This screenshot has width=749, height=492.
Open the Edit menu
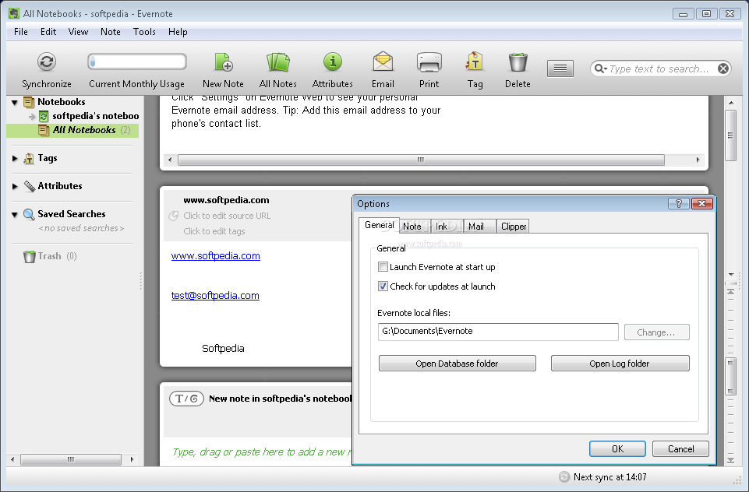point(48,32)
